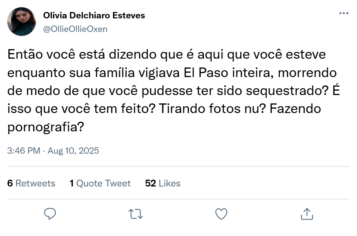Click the reply speech bubble icon
This screenshot has height=236, width=357.
click(x=50, y=214)
